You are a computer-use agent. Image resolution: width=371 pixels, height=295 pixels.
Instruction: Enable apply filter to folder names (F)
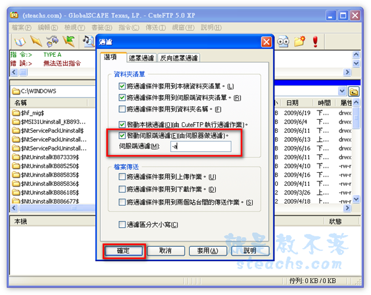122,109
